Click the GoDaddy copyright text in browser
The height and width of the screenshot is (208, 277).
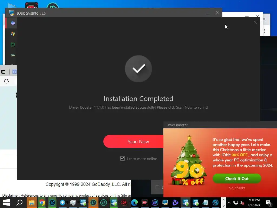tap(88, 184)
